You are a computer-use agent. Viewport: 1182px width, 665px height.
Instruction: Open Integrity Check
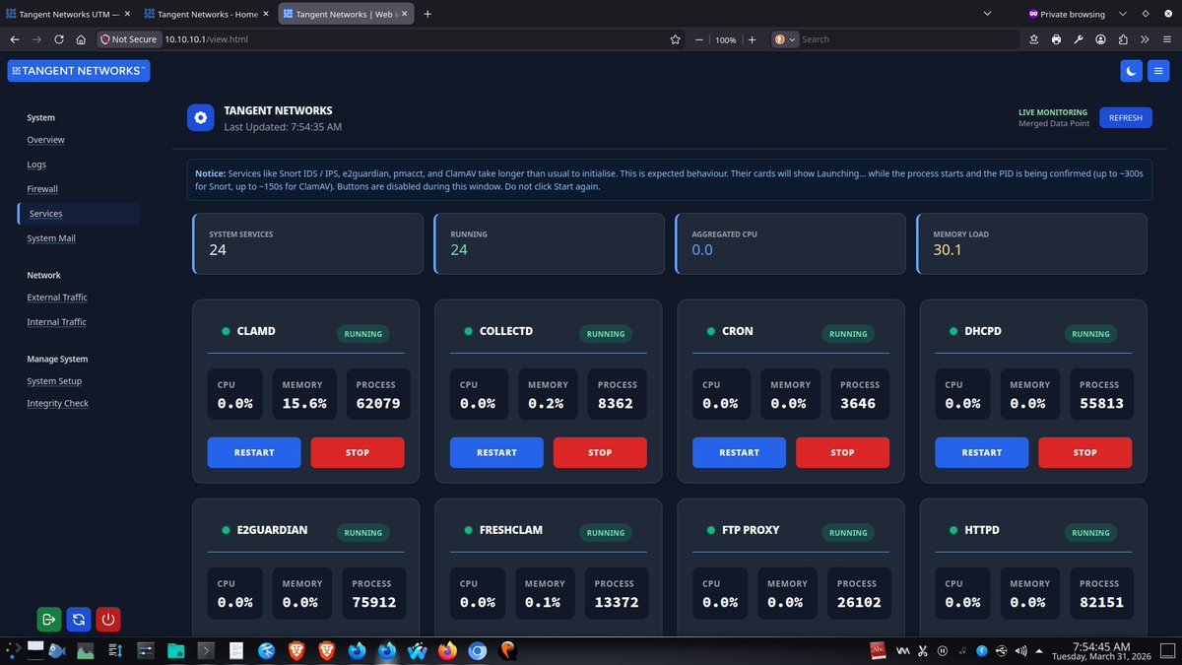click(x=57, y=404)
